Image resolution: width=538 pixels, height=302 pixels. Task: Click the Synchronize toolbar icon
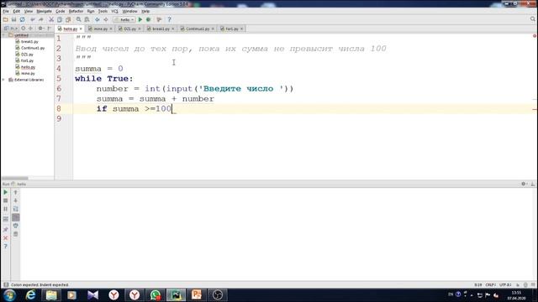coord(23,20)
